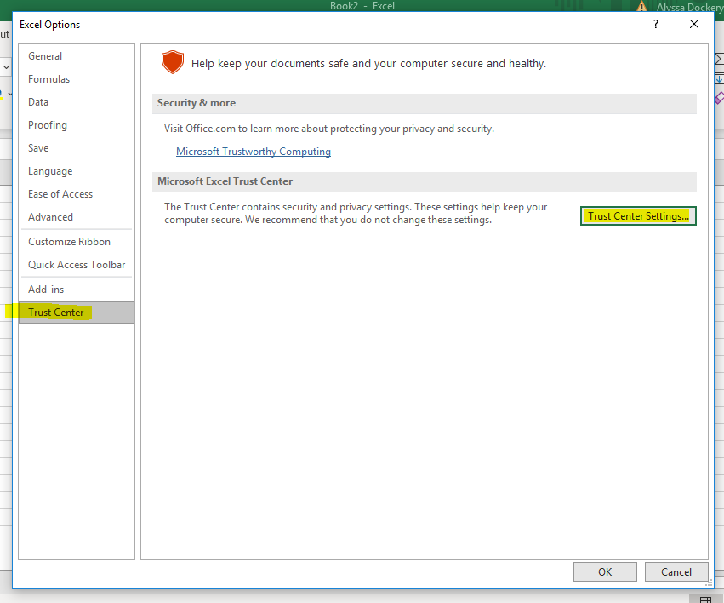Select the Trust Center category
This screenshot has height=603, width=724.
point(56,313)
